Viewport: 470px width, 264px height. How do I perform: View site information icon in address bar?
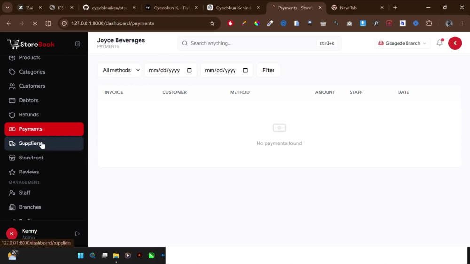64,23
